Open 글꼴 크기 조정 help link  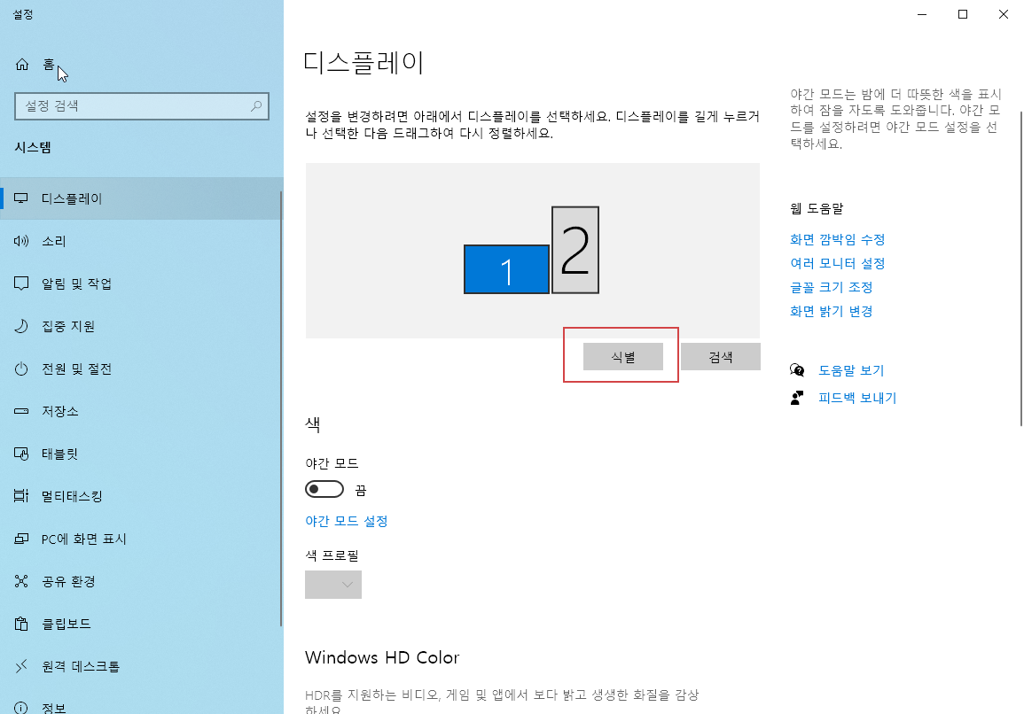coord(832,287)
